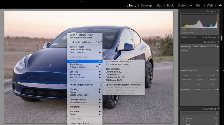Open the Keyword Set Custom dropdown
224x125 pixels.
pos(204,90)
